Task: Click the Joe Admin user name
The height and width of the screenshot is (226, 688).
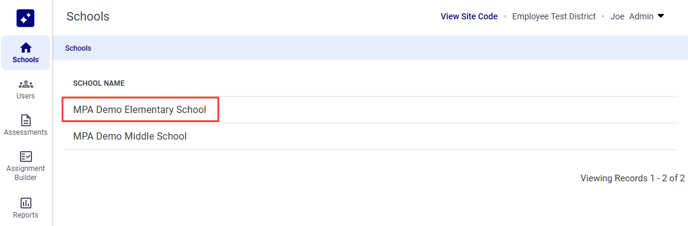Action: pyautogui.click(x=632, y=17)
